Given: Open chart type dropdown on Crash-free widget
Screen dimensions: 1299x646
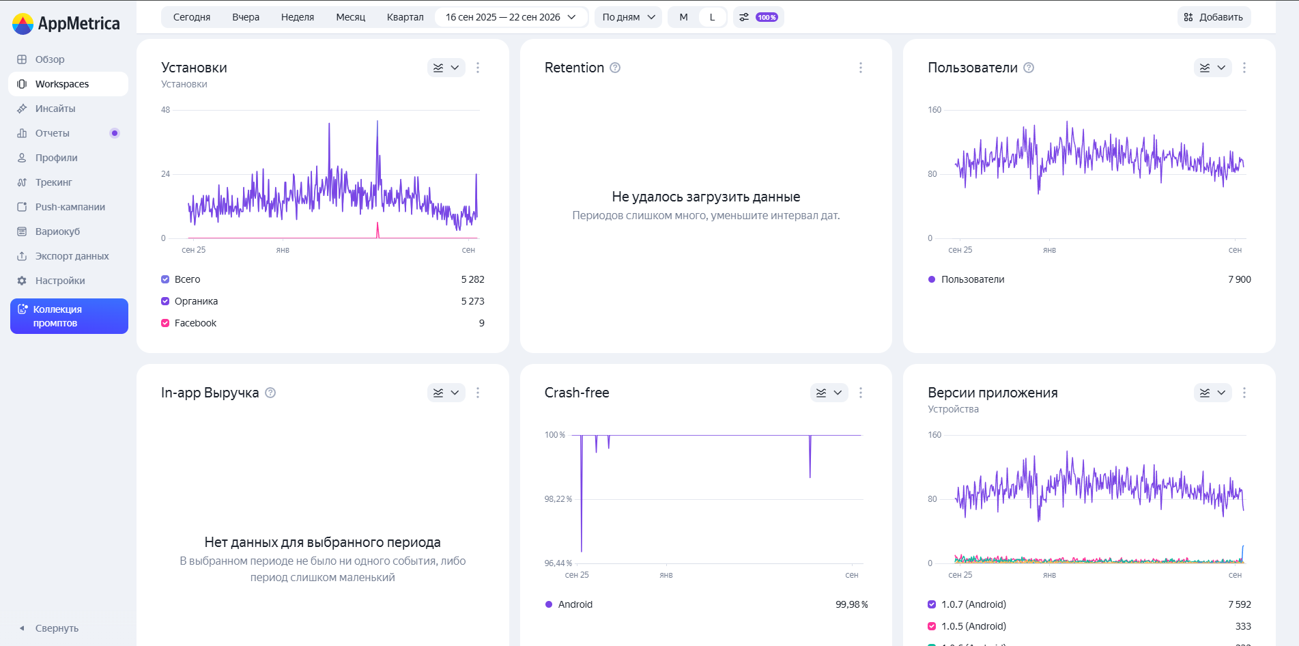Looking at the screenshot, I should (829, 393).
